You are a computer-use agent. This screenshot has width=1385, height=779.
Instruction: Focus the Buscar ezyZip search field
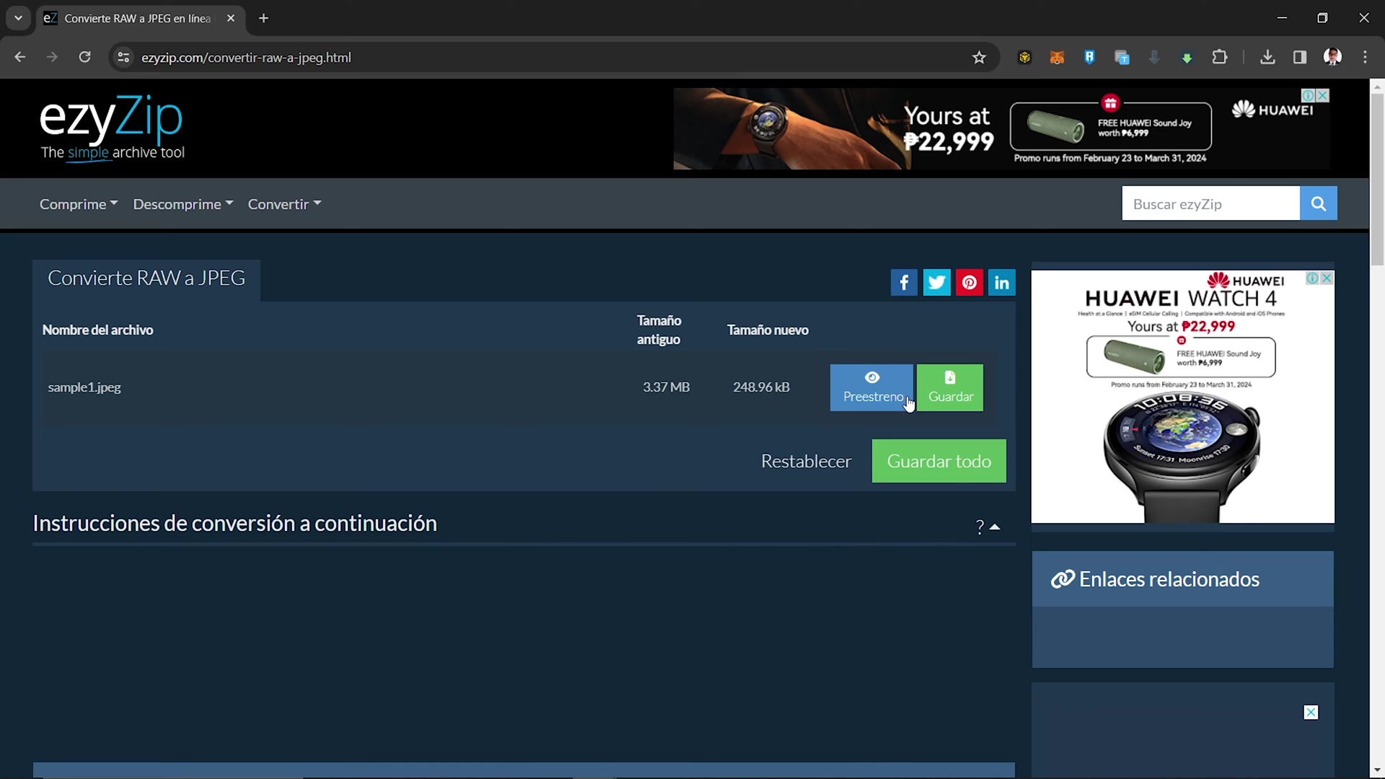[x=1210, y=203]
